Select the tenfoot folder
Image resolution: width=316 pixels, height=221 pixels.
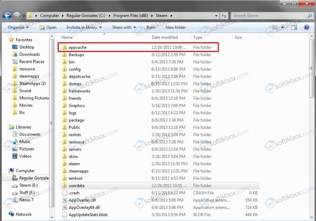pyautogui.click(x=159, y=178)
